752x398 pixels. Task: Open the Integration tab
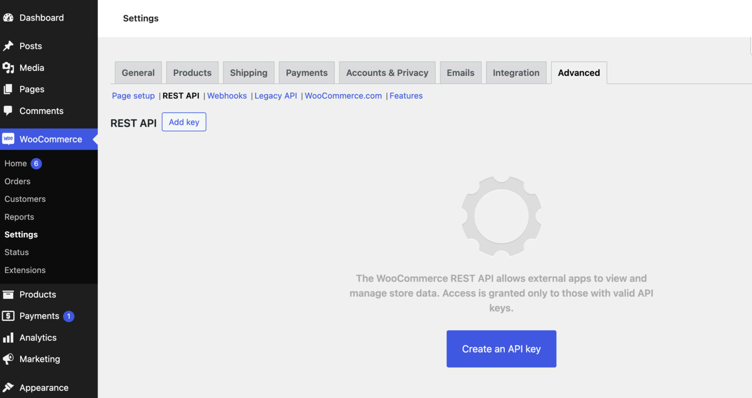coord(516,72)
